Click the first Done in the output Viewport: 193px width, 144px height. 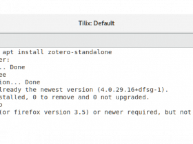[18, 67]
